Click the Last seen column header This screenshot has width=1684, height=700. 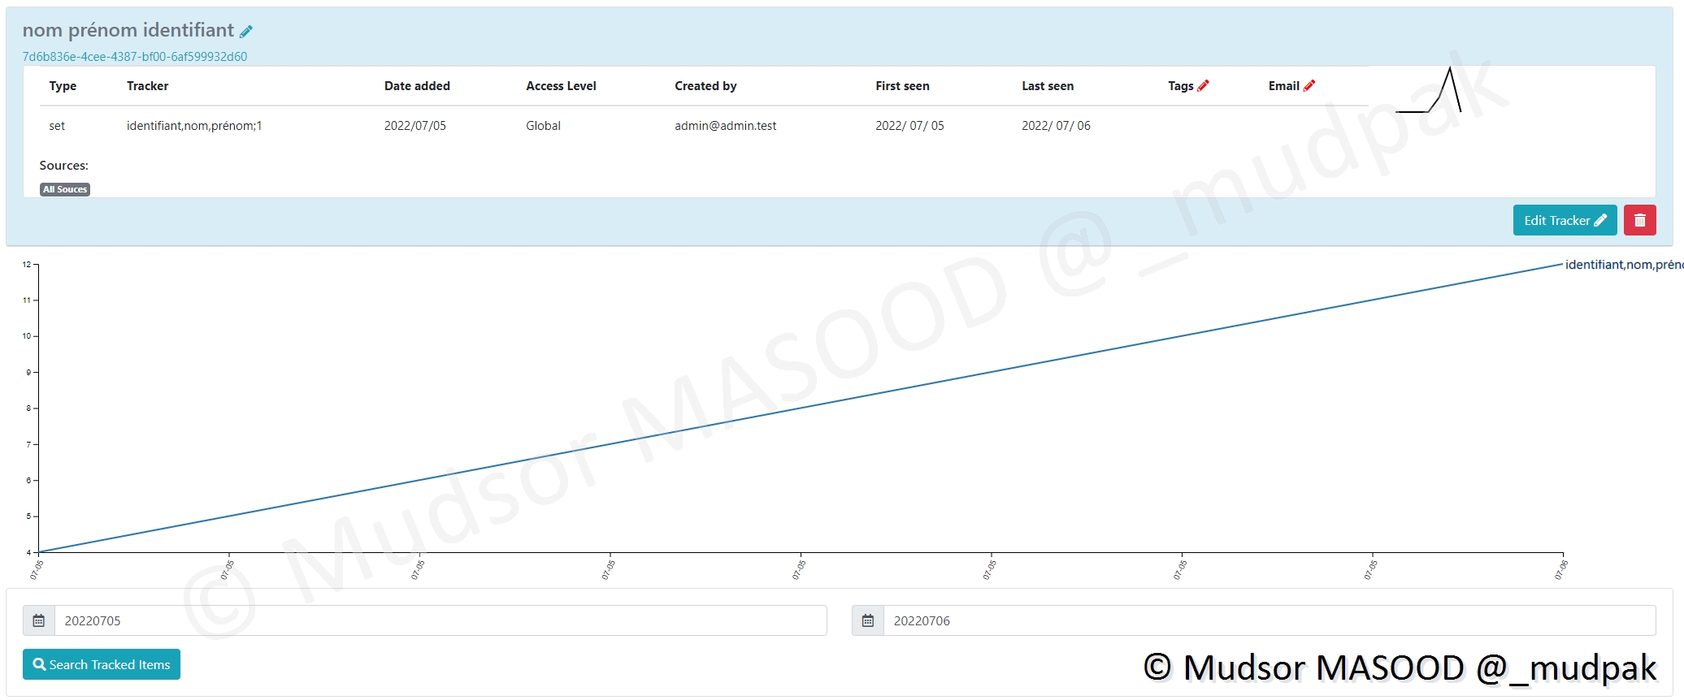(1048, 86)
